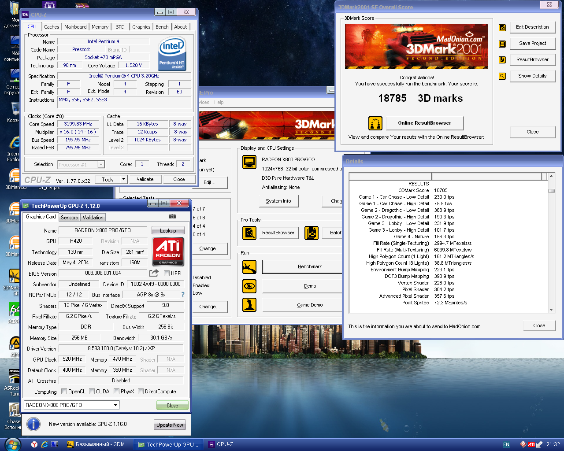Viewport: 564px width, 451px height.
Task: Open the SPD tab in CPU-Z
Action: pyautogui.click(x=120, y=27)
